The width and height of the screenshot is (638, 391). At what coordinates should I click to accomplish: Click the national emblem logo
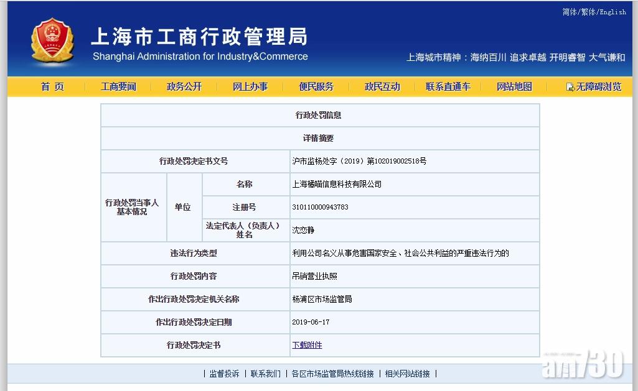[52, 42]
